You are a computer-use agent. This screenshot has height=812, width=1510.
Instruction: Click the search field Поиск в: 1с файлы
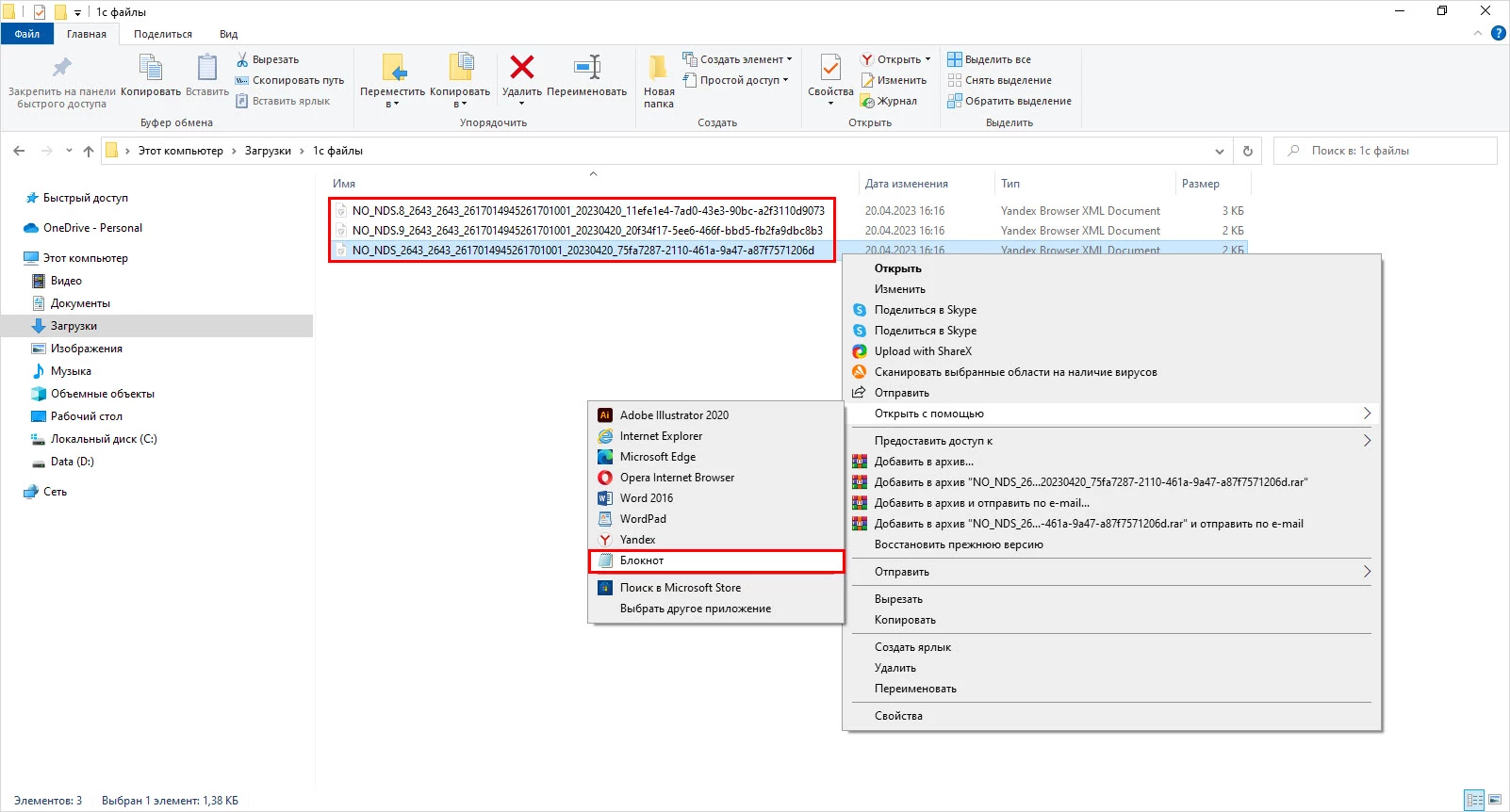pos(1386,151)
